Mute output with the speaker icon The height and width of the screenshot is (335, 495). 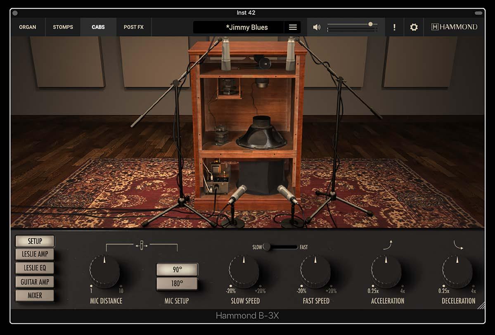(x=316, y=28)
